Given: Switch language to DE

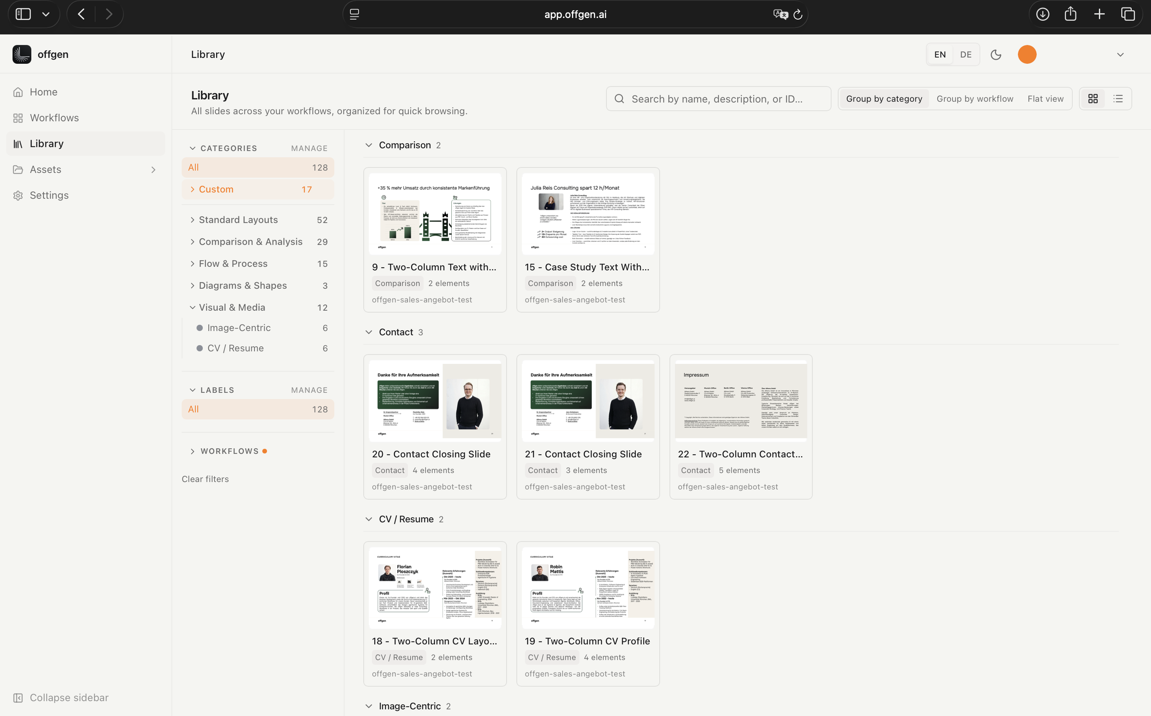Looking at the screenshot, I should point(965,54).
